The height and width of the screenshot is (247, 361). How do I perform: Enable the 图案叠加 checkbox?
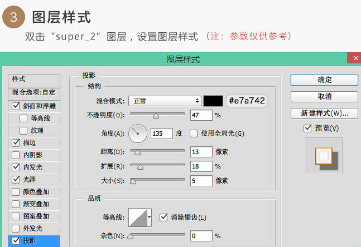click(16, 216)
